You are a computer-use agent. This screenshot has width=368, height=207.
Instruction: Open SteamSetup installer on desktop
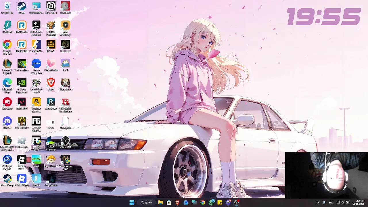tap(7, 180)
